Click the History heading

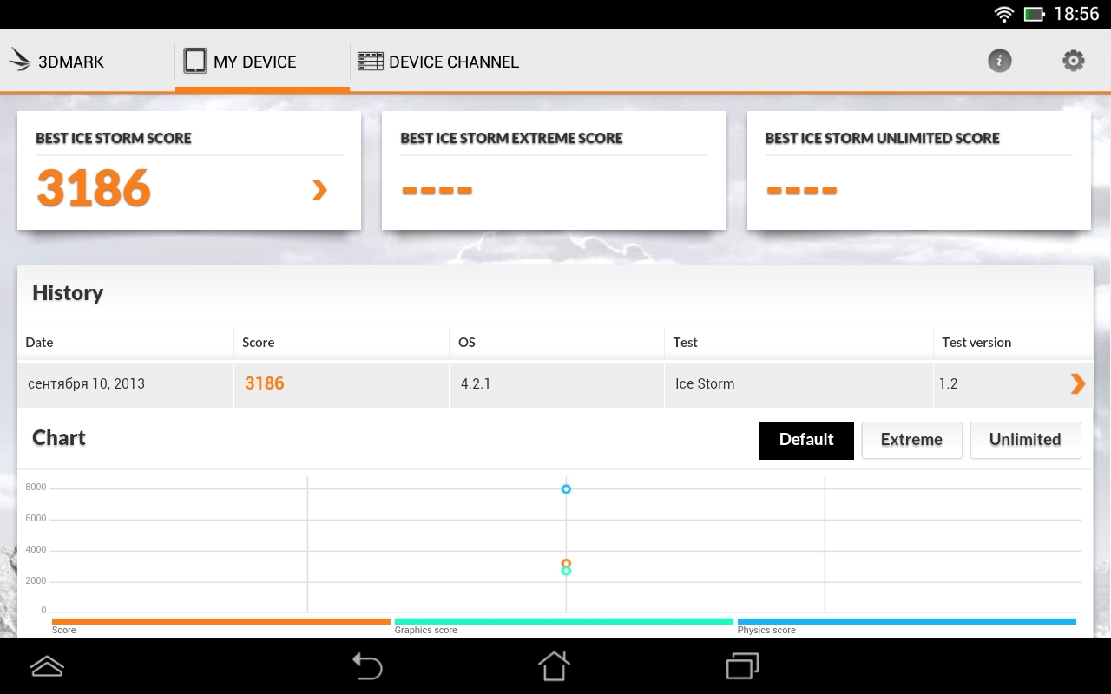point(68,293)
